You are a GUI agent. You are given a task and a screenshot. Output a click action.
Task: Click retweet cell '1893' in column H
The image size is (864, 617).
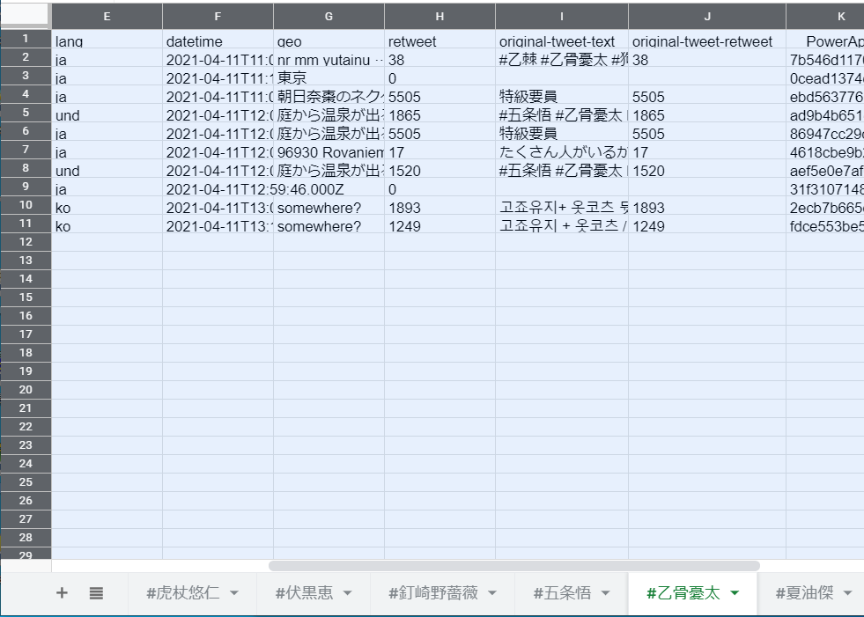[x=439, y=205]
